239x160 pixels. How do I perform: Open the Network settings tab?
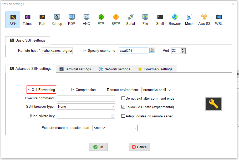(114, 69)
